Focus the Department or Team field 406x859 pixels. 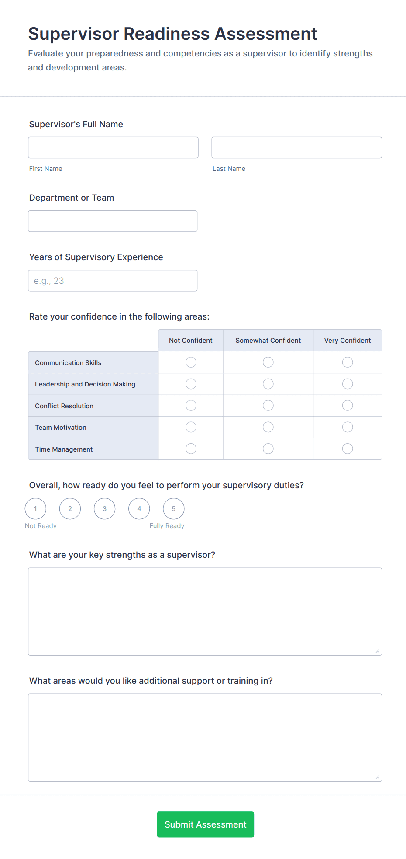coord(113,221)
